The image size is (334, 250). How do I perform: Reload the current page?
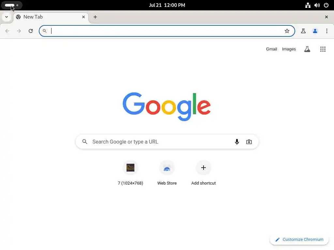click(x=31, y=31)
